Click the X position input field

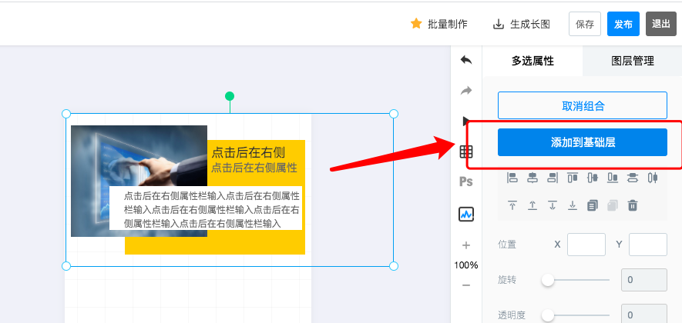point(586,245)
